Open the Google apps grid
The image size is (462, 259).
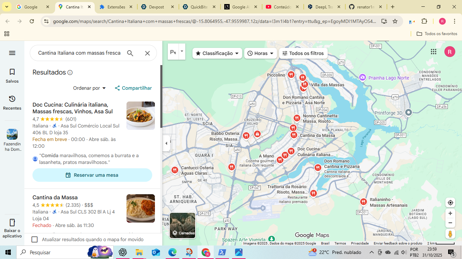(434, 52)
